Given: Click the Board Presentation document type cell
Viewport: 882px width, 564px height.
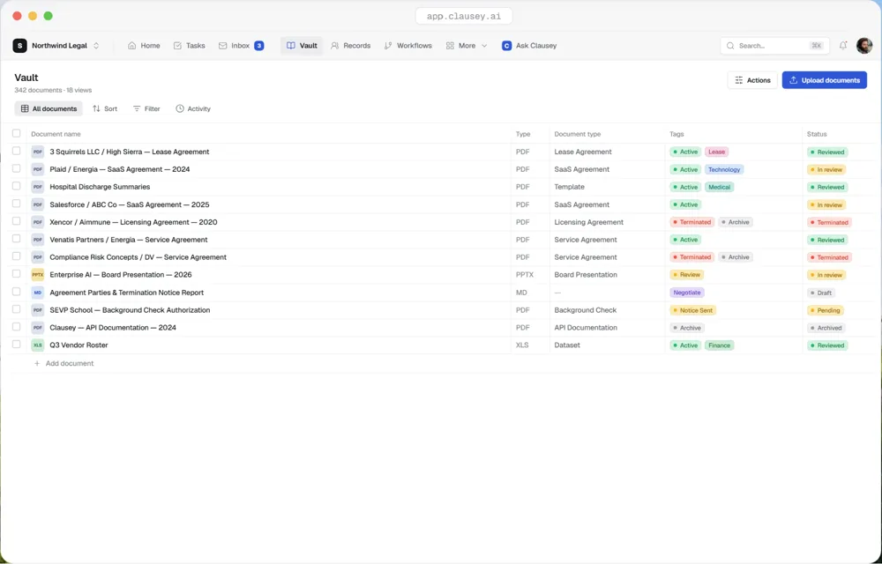Looking at the screenshot, I should 586,275.
